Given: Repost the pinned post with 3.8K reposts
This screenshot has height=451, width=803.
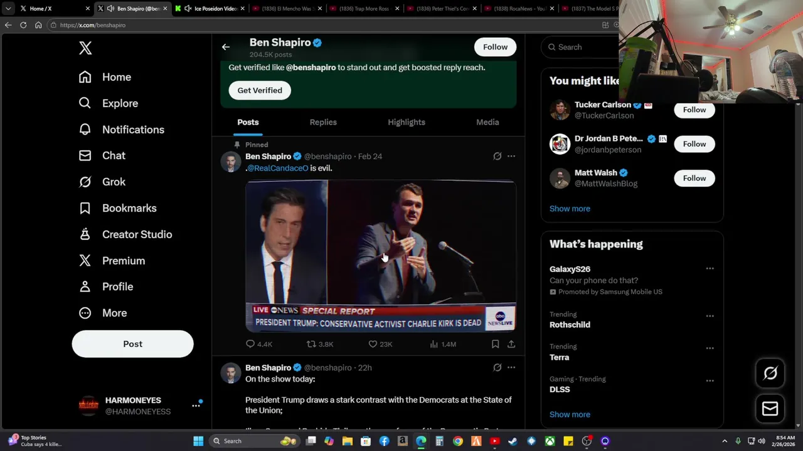Looking at the screenshot, I should click(320, 344).
